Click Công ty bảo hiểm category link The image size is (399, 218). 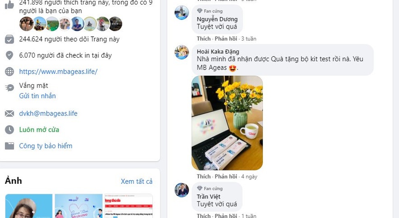[46, 146]
